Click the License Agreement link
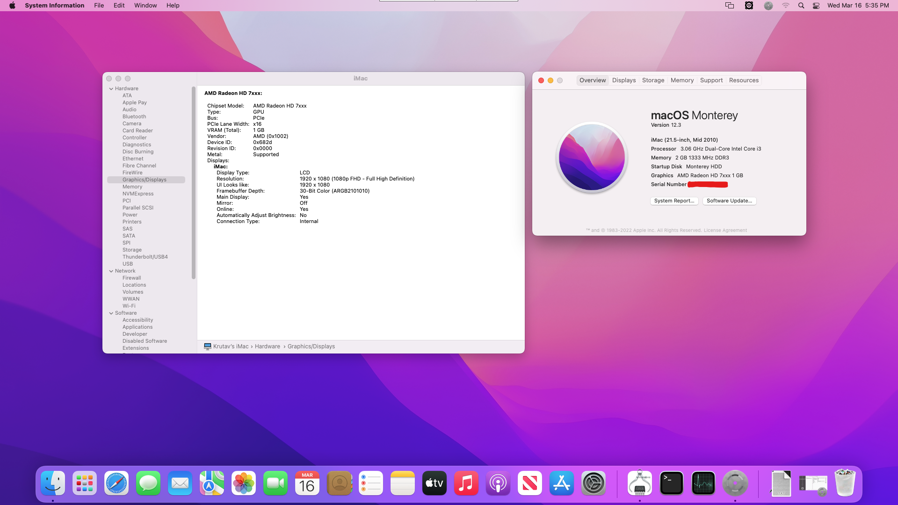The width and height of the screenshot is (898, 505). (x=725, y=230)
